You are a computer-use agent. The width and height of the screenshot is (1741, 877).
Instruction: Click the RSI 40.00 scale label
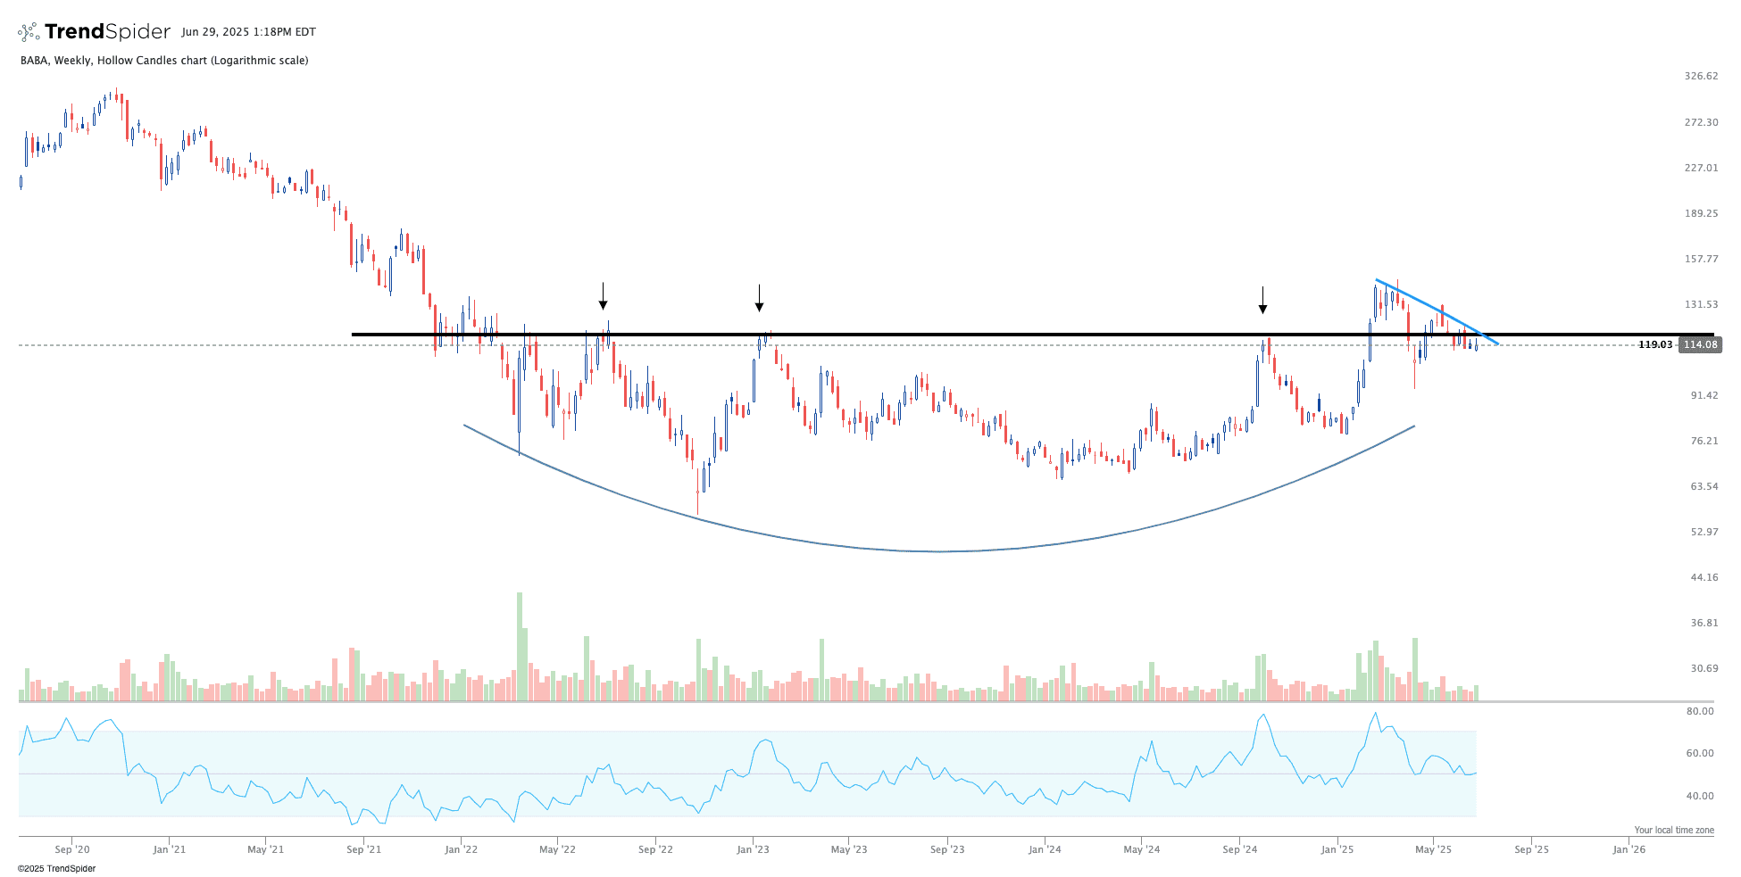[x=1699, y=796]
